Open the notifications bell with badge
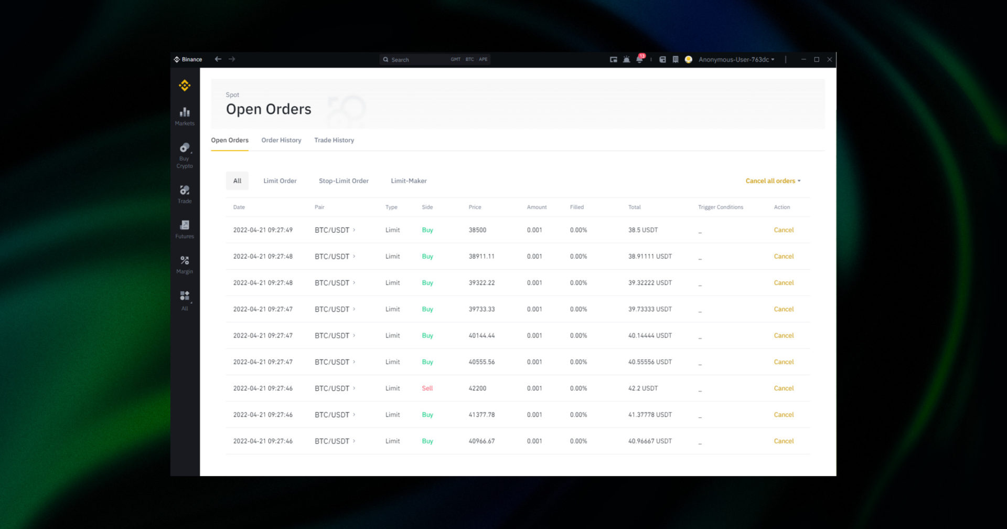Screen dimensions: 1007x529 639,59
